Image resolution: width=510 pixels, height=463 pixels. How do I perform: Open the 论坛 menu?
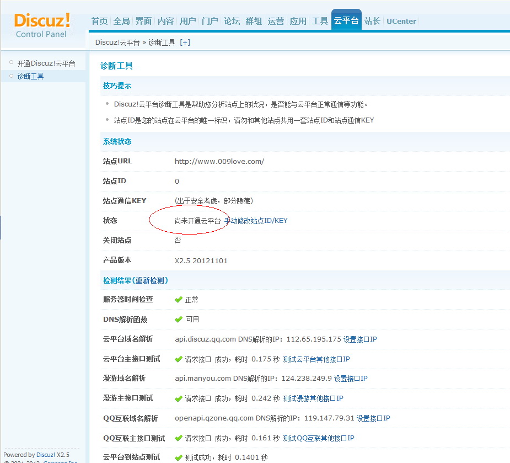(232, 21)
